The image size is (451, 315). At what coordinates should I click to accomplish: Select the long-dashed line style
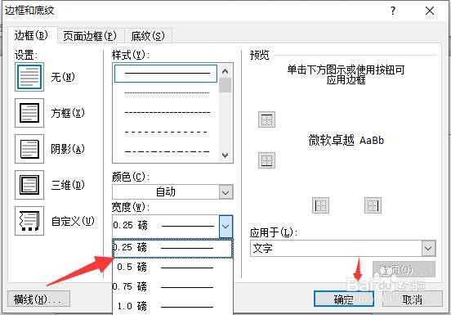pyautogui.click(x=166, y=133)
